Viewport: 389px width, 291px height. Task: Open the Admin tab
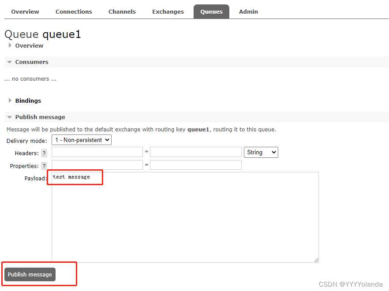point(248,11)
